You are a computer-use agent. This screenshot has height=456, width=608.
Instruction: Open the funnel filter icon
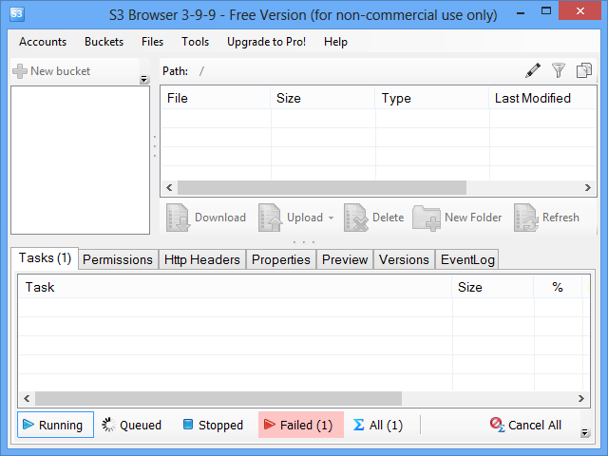coord(559,70)
